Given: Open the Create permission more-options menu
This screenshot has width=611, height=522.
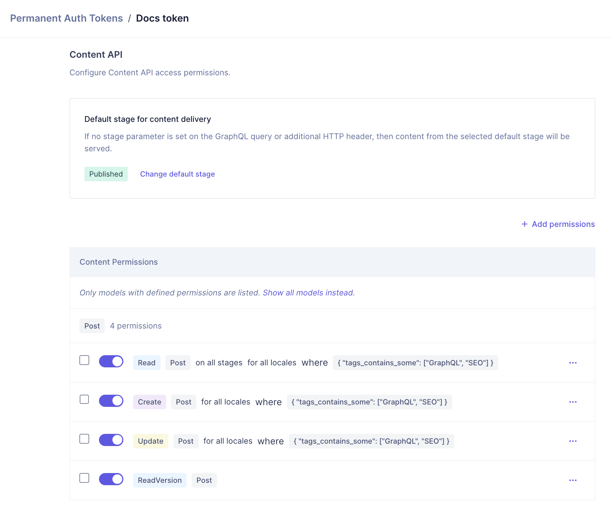Looking at the screenshot, I should (x=573, y=402).
